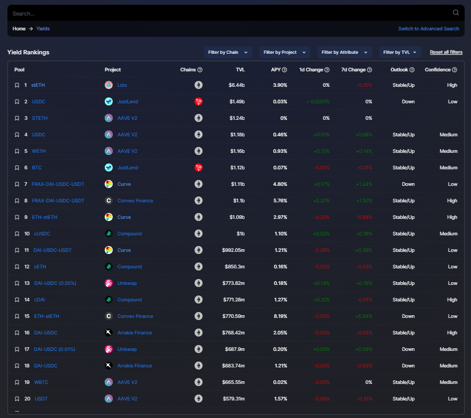The image size is (471, 418).
Task: Toggle bookmark for WETH pool row 5
Action: (x=17, y=151)
